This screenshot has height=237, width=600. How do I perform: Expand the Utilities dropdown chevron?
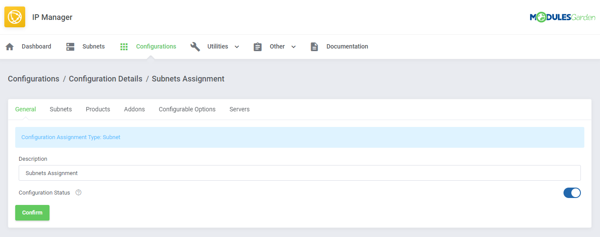pos(237,47)
